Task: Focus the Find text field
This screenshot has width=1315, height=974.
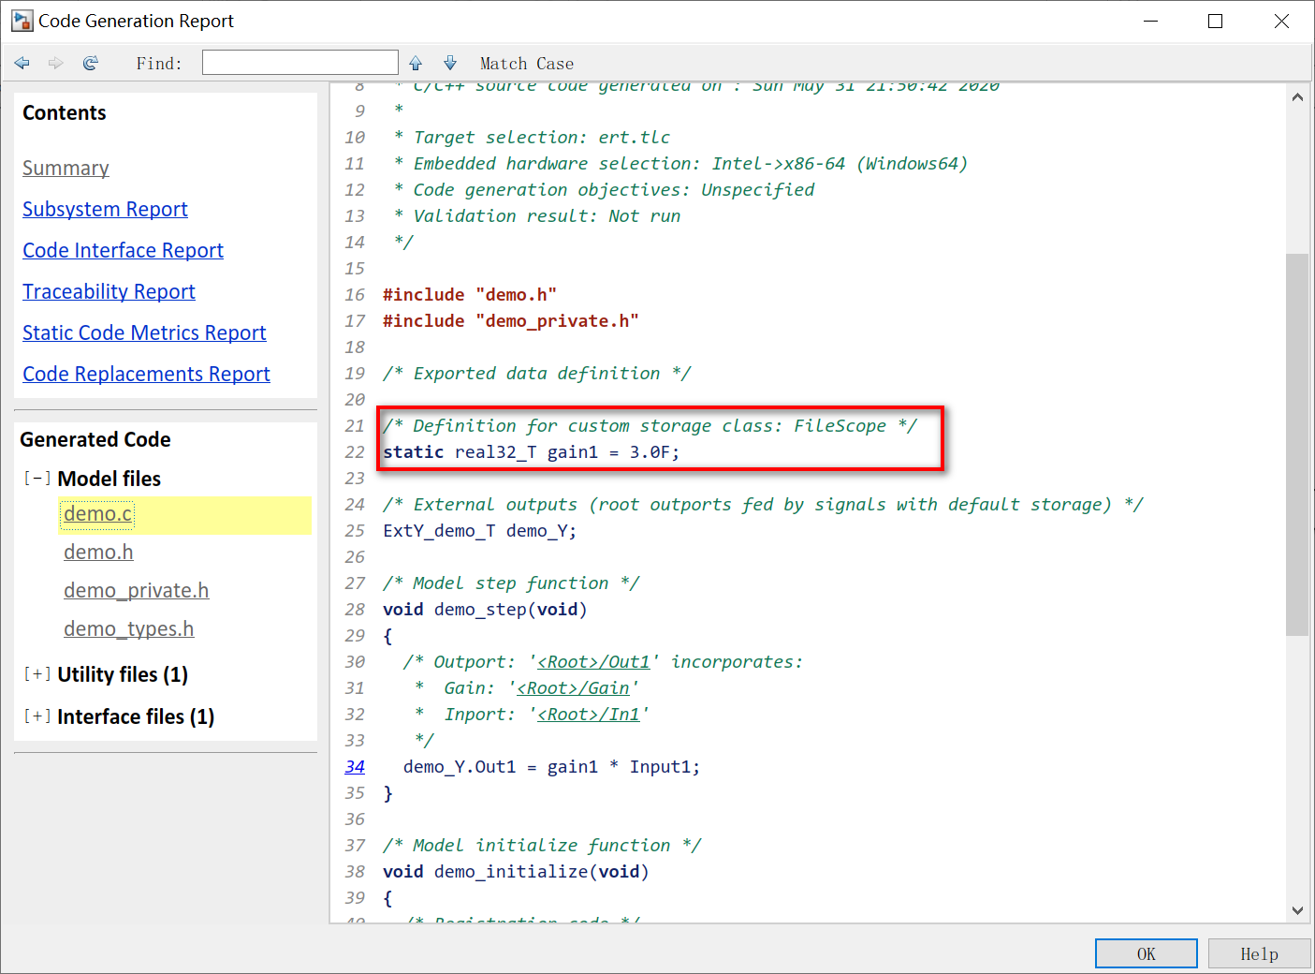Action: coord(300,63)
